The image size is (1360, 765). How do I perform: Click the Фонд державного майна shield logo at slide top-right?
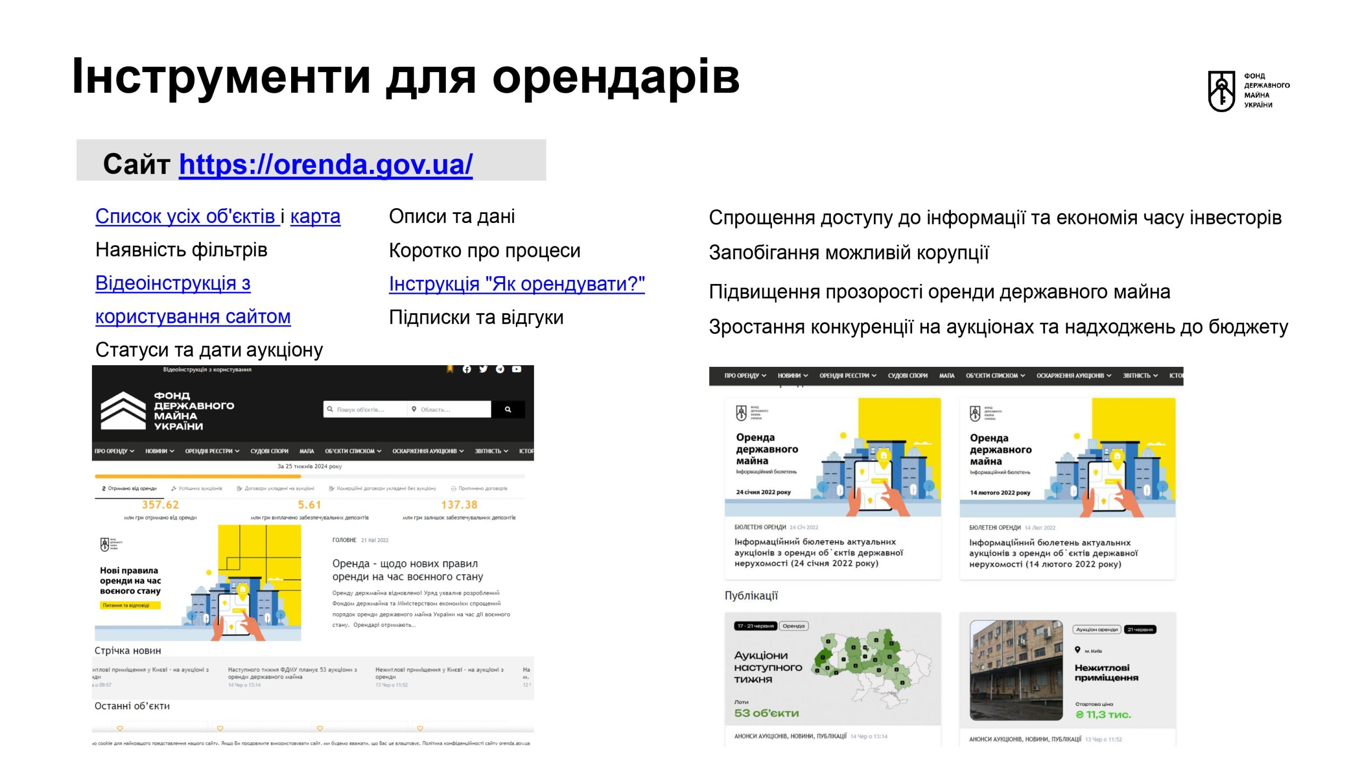click(x=1221, y=91)
